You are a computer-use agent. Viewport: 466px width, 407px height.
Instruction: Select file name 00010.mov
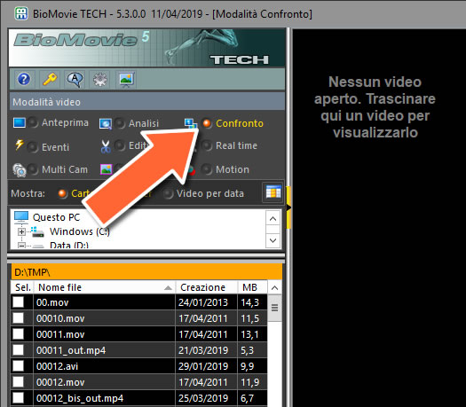click(x=60, y=318)
